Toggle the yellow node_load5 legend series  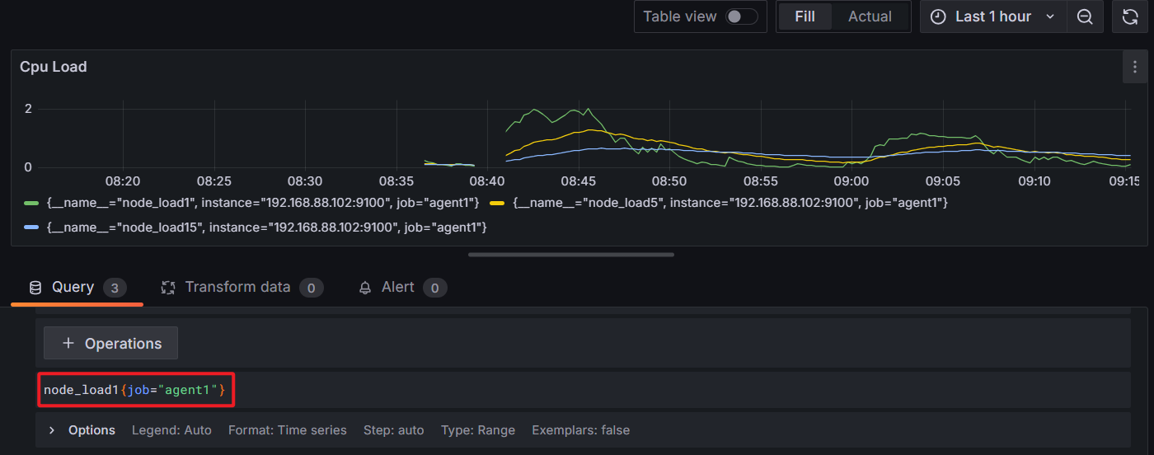pyautogui.click(x=497, y=203)
